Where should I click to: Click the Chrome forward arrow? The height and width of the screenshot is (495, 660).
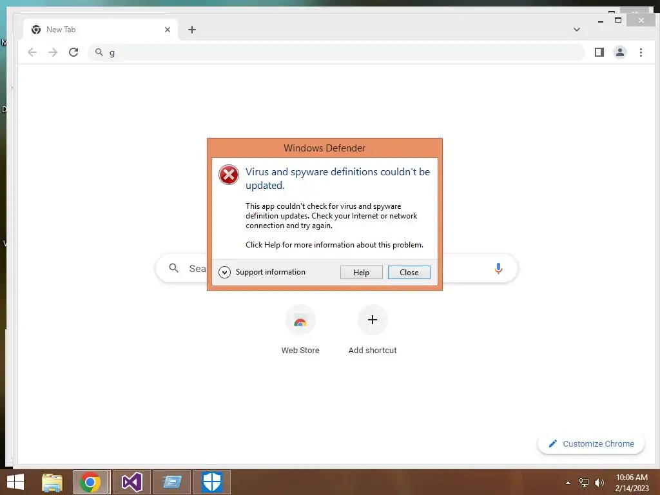point(53,52)
